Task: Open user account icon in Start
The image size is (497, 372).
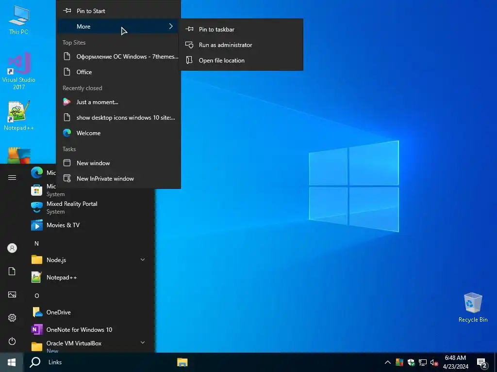Action: 12,248
